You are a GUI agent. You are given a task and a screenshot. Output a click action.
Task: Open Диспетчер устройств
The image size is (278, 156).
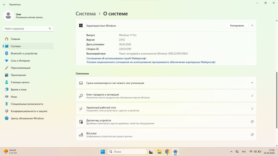166,122
